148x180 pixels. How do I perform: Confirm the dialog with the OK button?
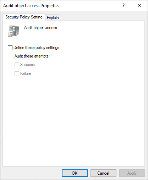[75, 173]
